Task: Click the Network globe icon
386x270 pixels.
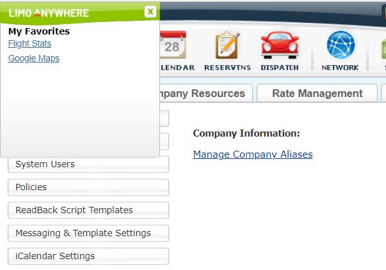Action: pyautogui.click(x=340, y=47)
